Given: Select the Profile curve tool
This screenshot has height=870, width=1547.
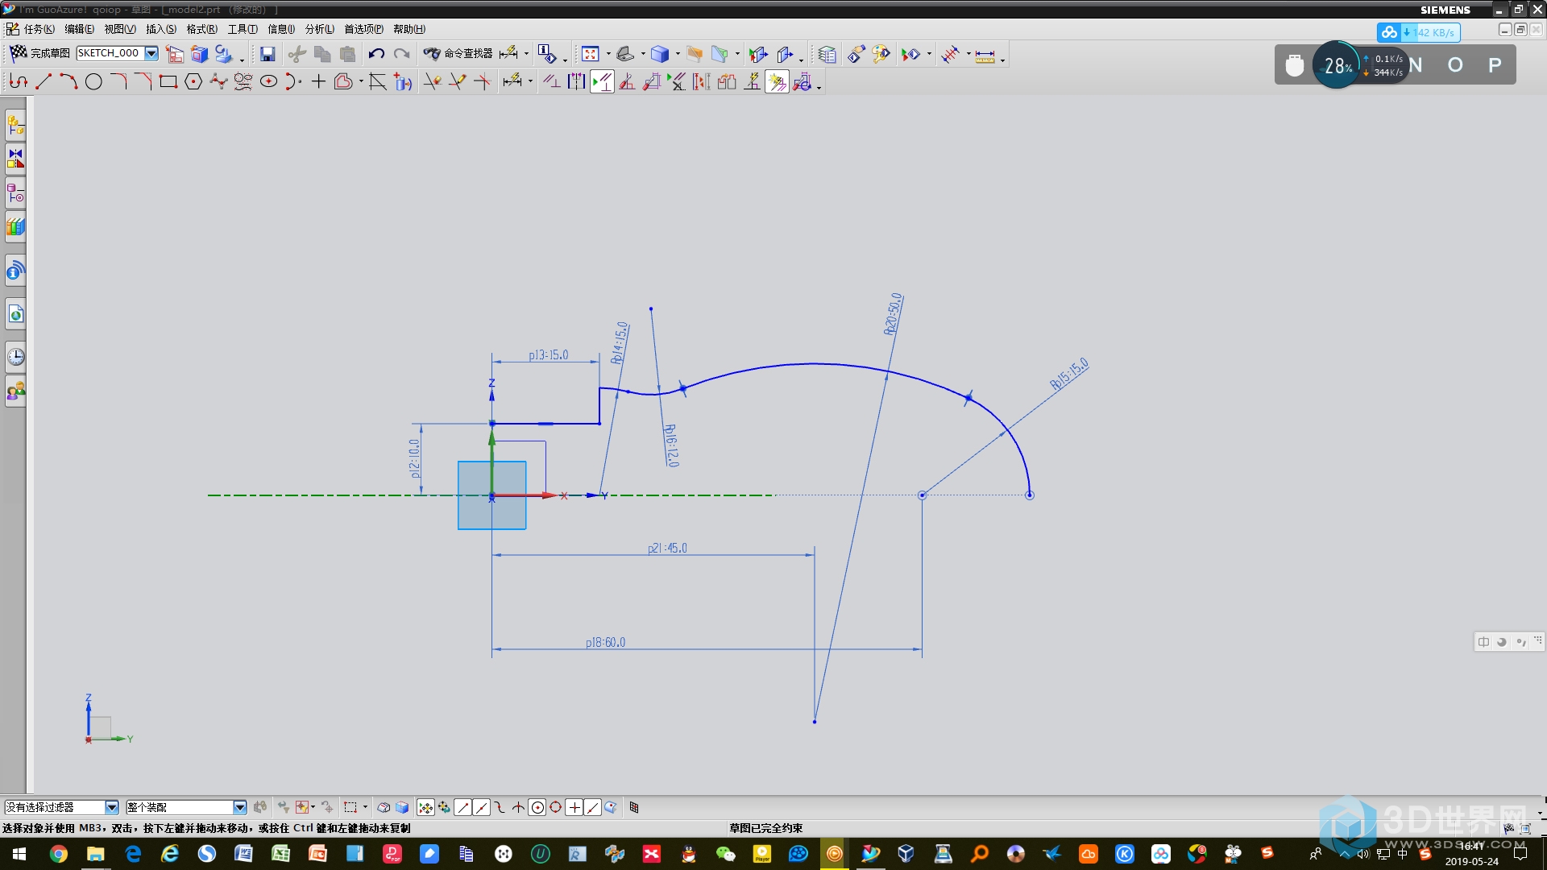Looking at the screenshot, I should 18,81.
